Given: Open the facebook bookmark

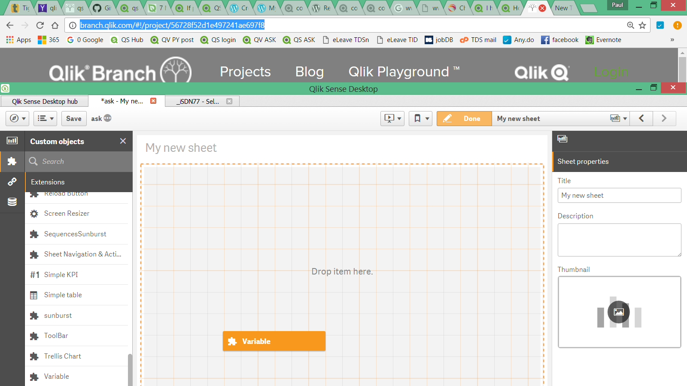Looking at the screenshot, I should (x=559, y=40).
